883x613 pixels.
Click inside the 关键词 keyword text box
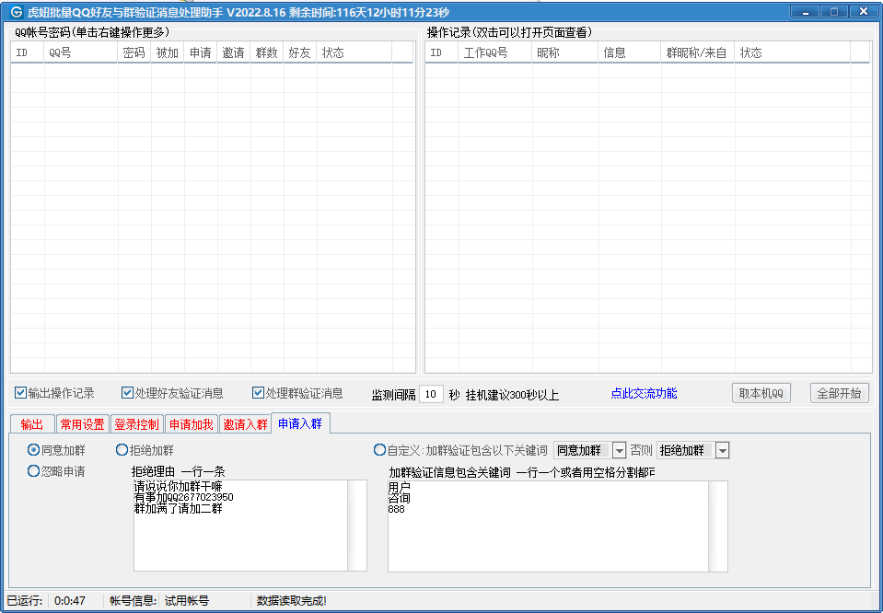pyautogui.click(x=557, y=526)
